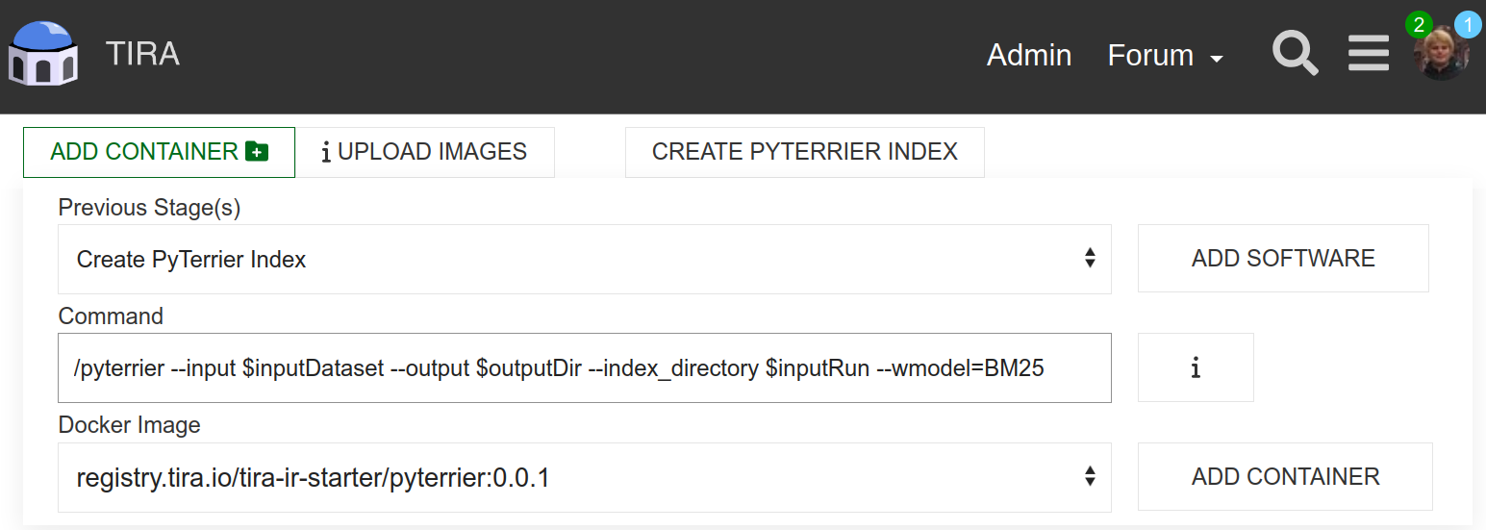
Task: Select the Add Container tab
Action: (x=159, y=152)
